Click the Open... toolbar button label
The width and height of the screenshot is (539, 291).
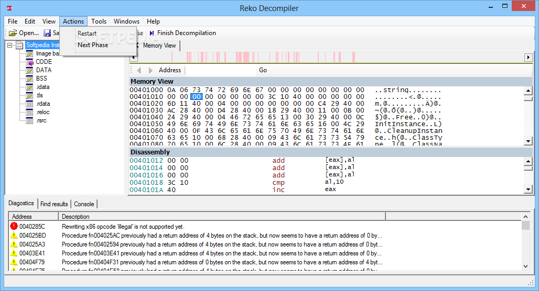(x=29, y=33)
